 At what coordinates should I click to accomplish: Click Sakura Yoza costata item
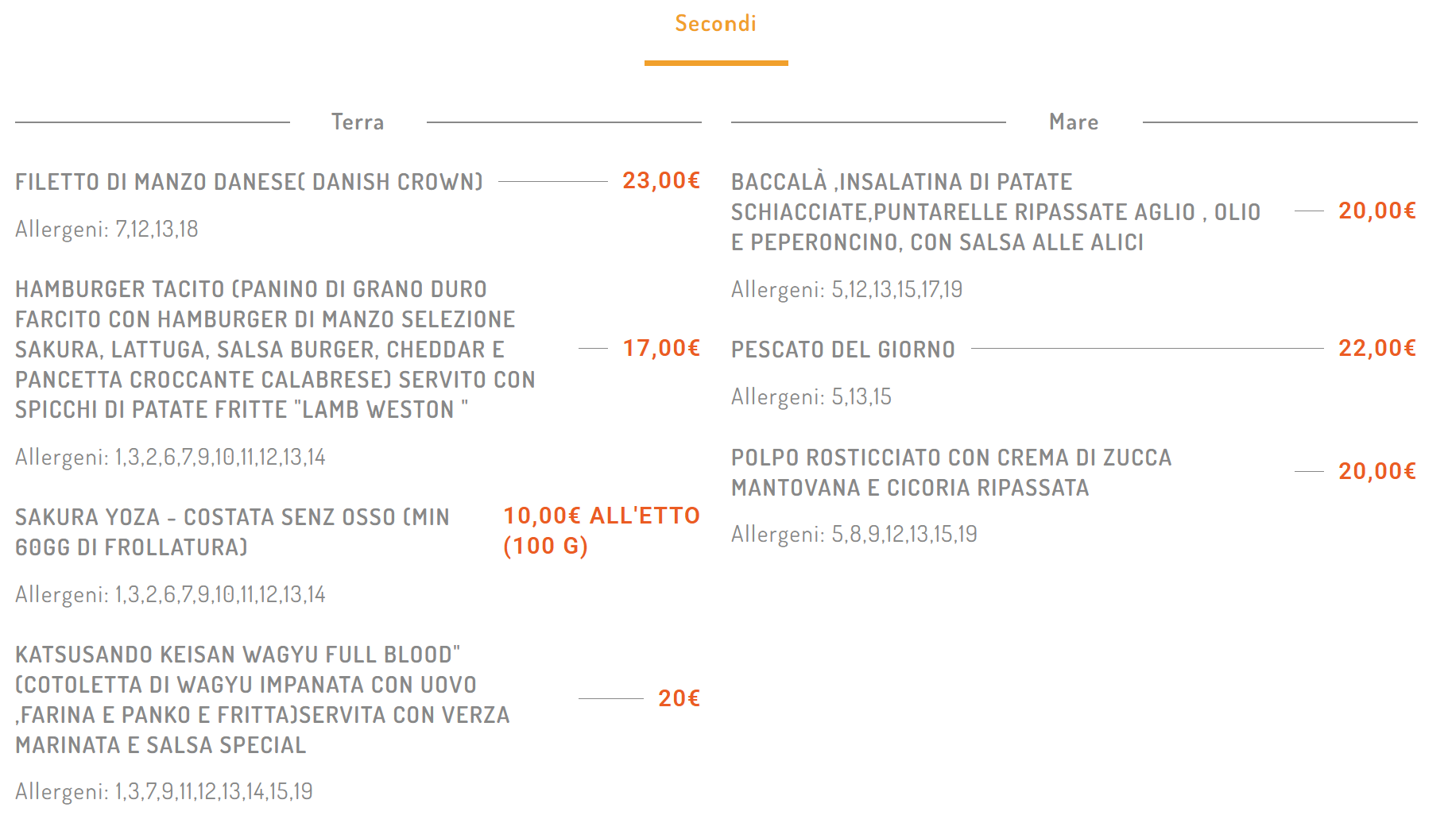point(232,532)
